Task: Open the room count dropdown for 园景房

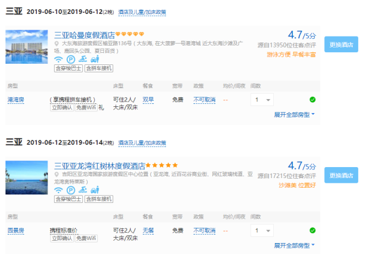Action: [x=262, y=230]
